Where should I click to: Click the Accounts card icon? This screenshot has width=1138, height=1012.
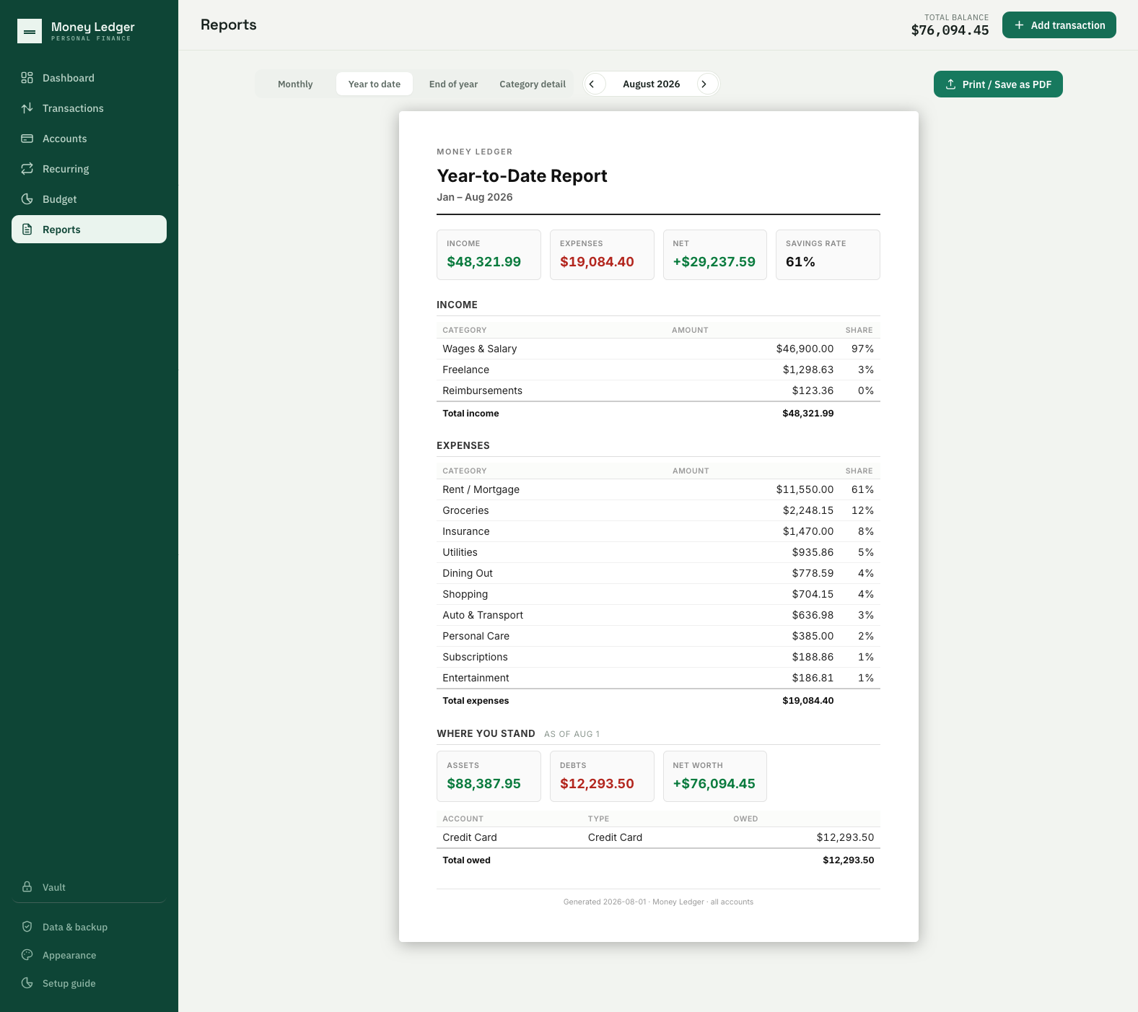27,139
